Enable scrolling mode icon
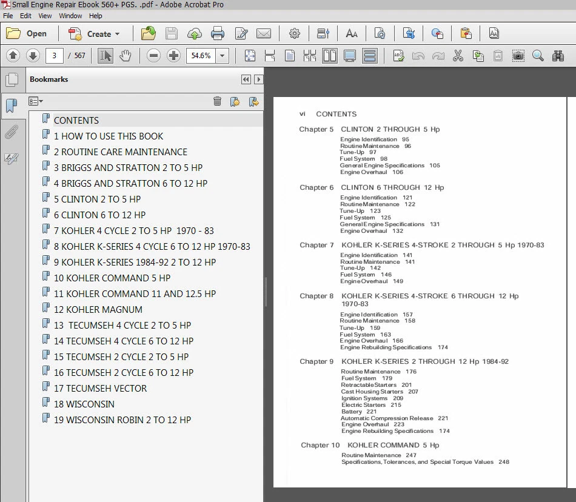Screen dimensions: 576x502 (x=370, y=56)
